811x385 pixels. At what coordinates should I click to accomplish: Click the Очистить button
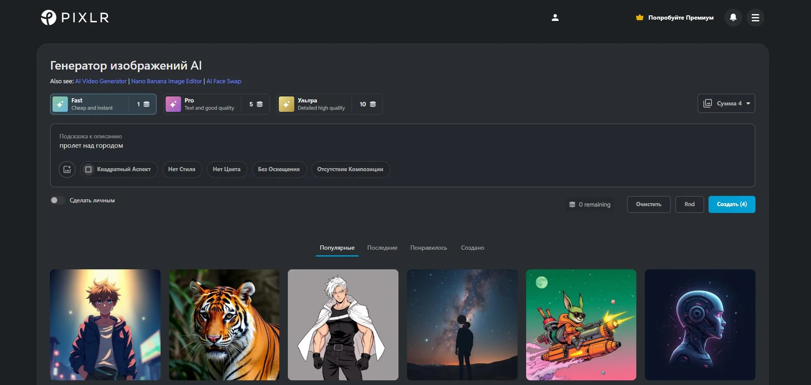pos(649,204)
